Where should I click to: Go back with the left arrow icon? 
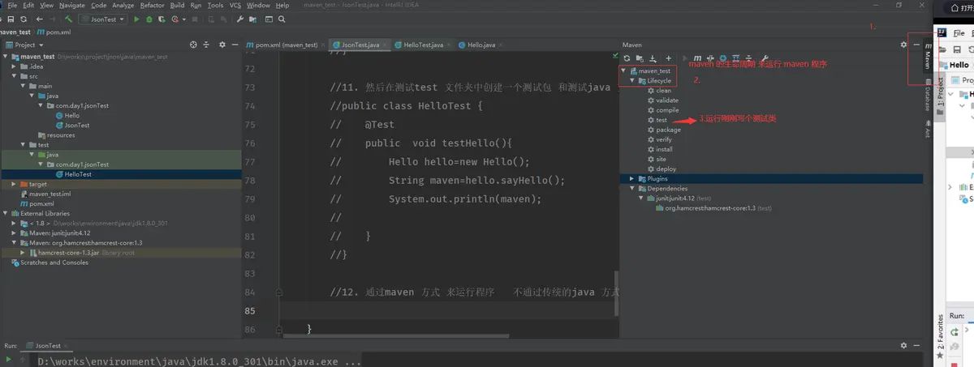point(39,18)
